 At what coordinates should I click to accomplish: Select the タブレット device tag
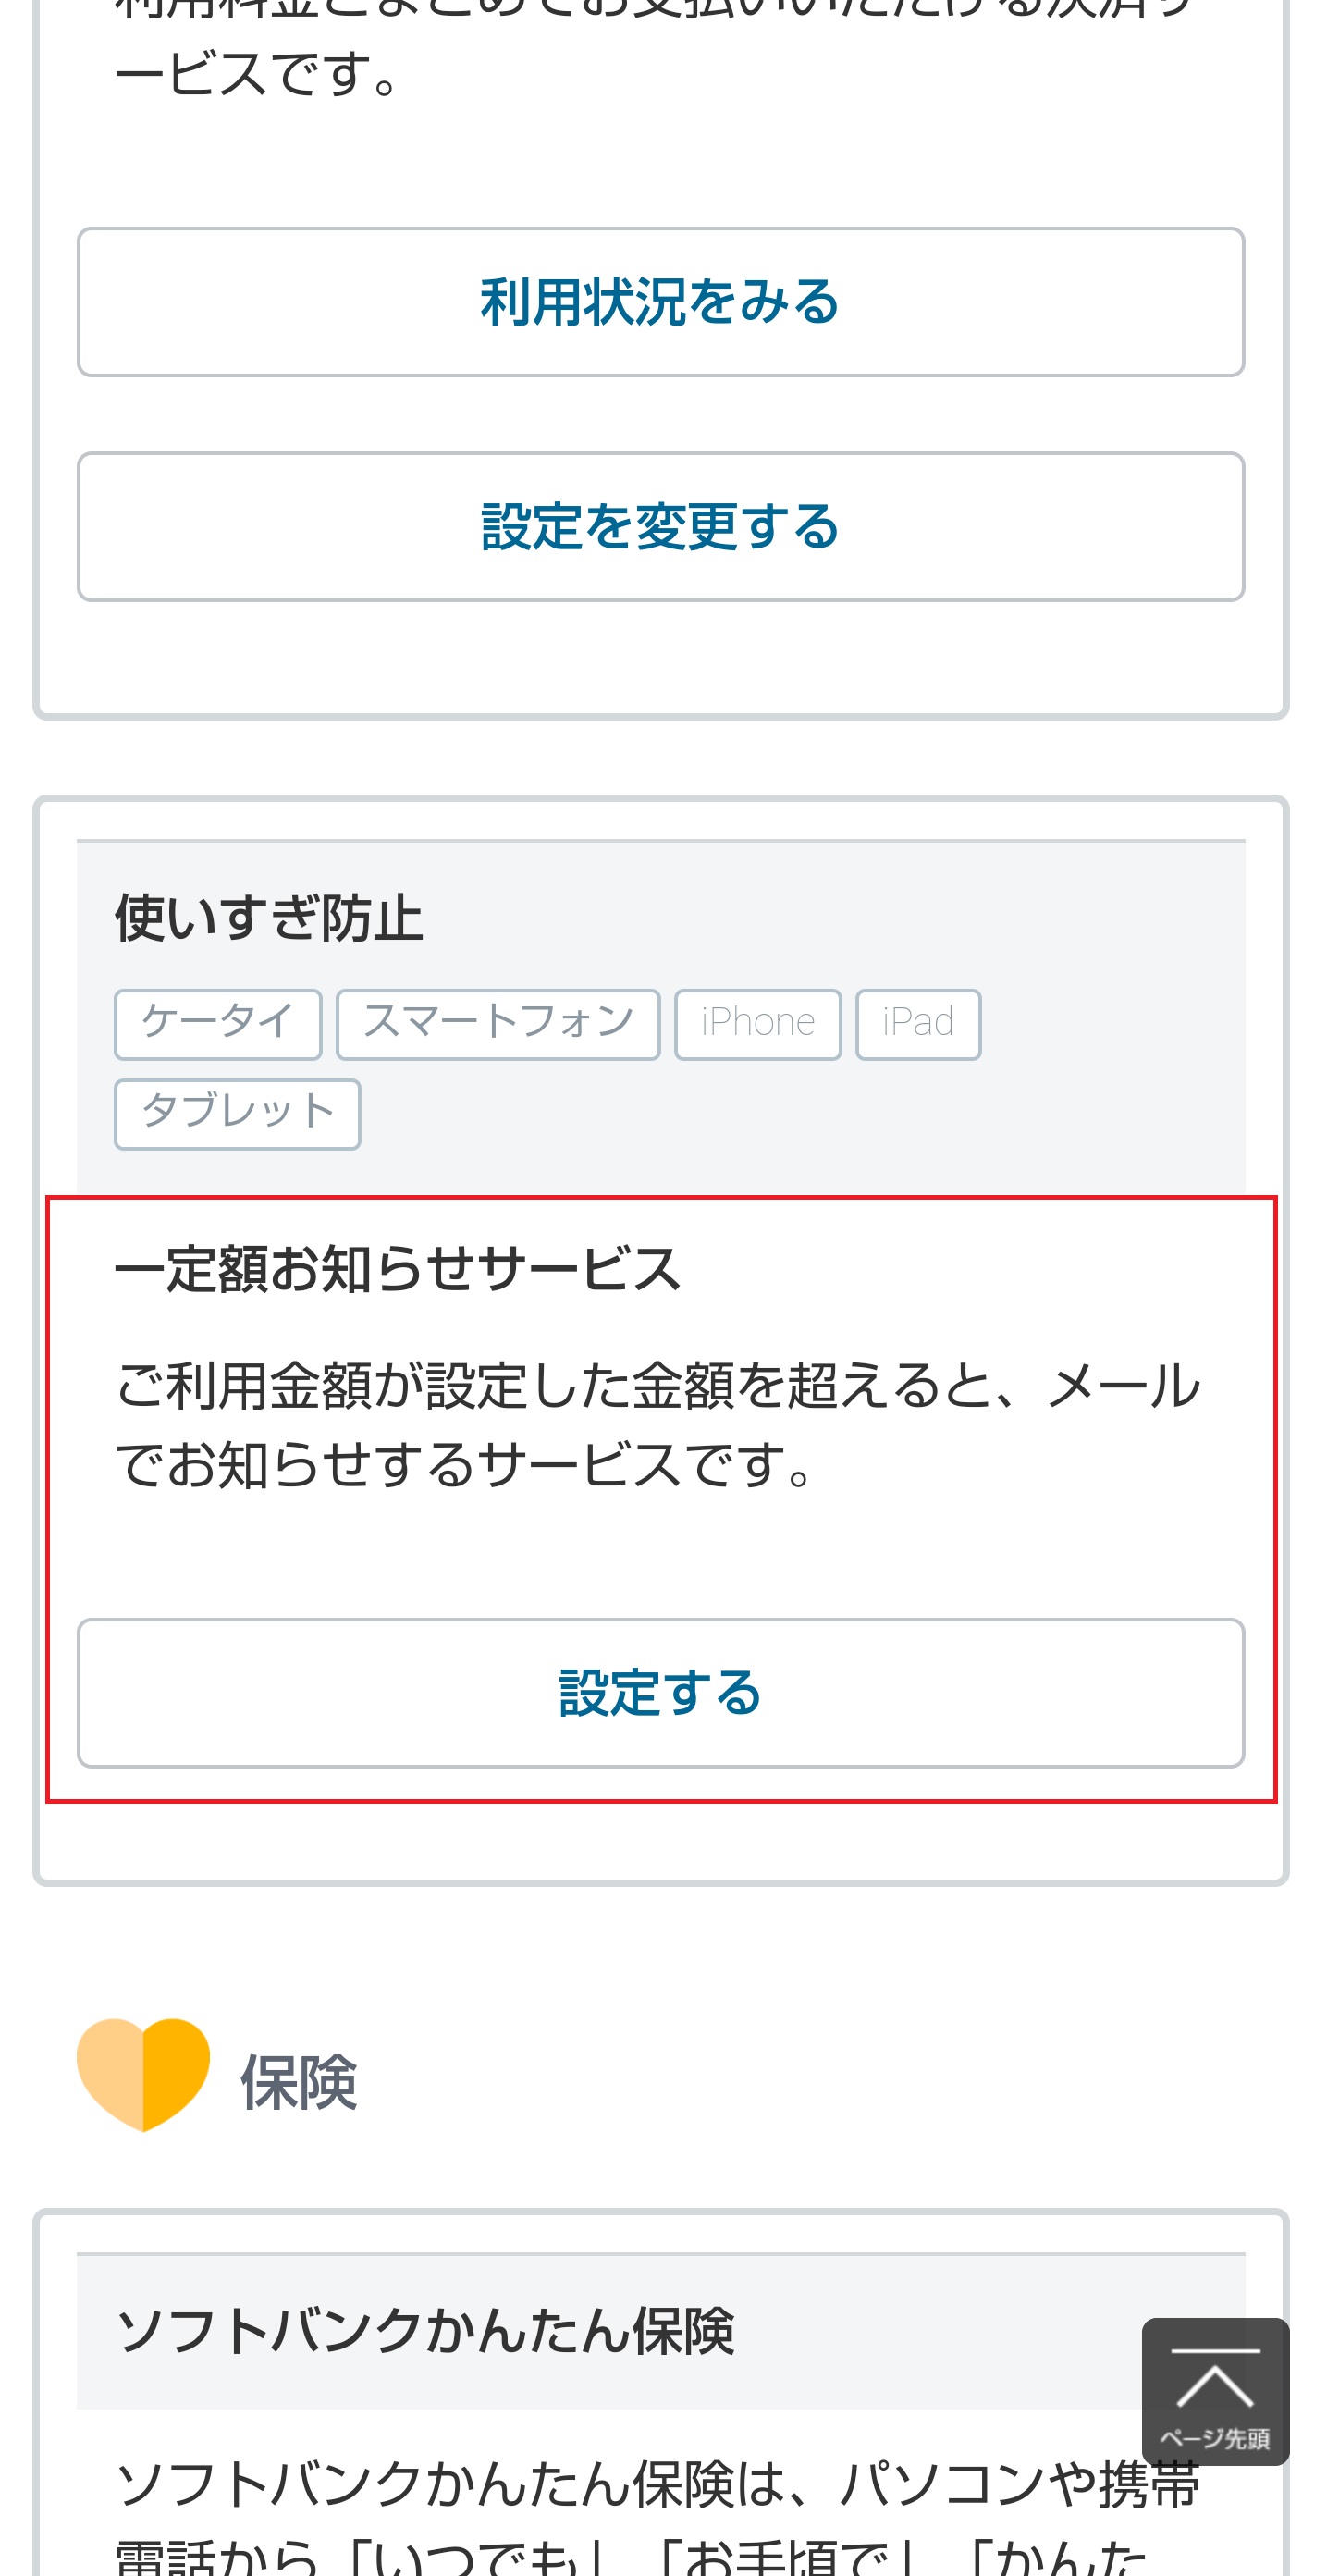pyautogui.click(x=237, y=1114)
